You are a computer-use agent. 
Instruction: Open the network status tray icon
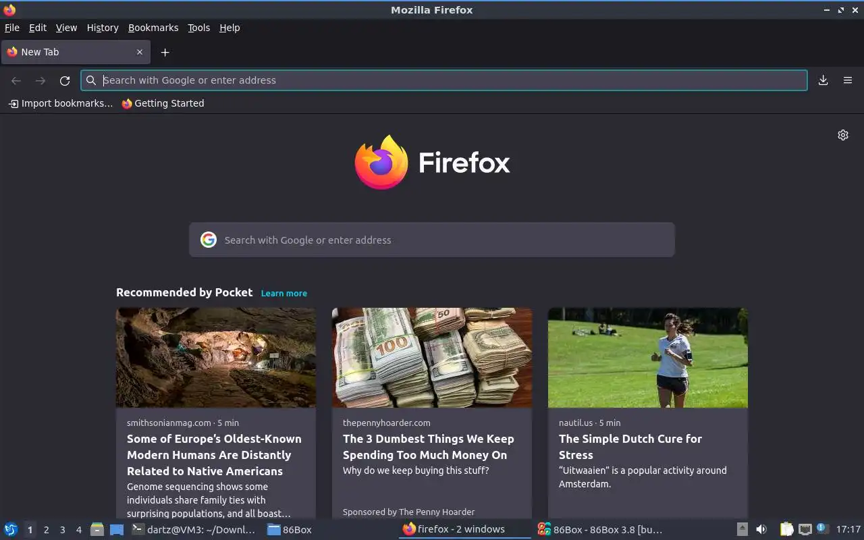point(805,529)
